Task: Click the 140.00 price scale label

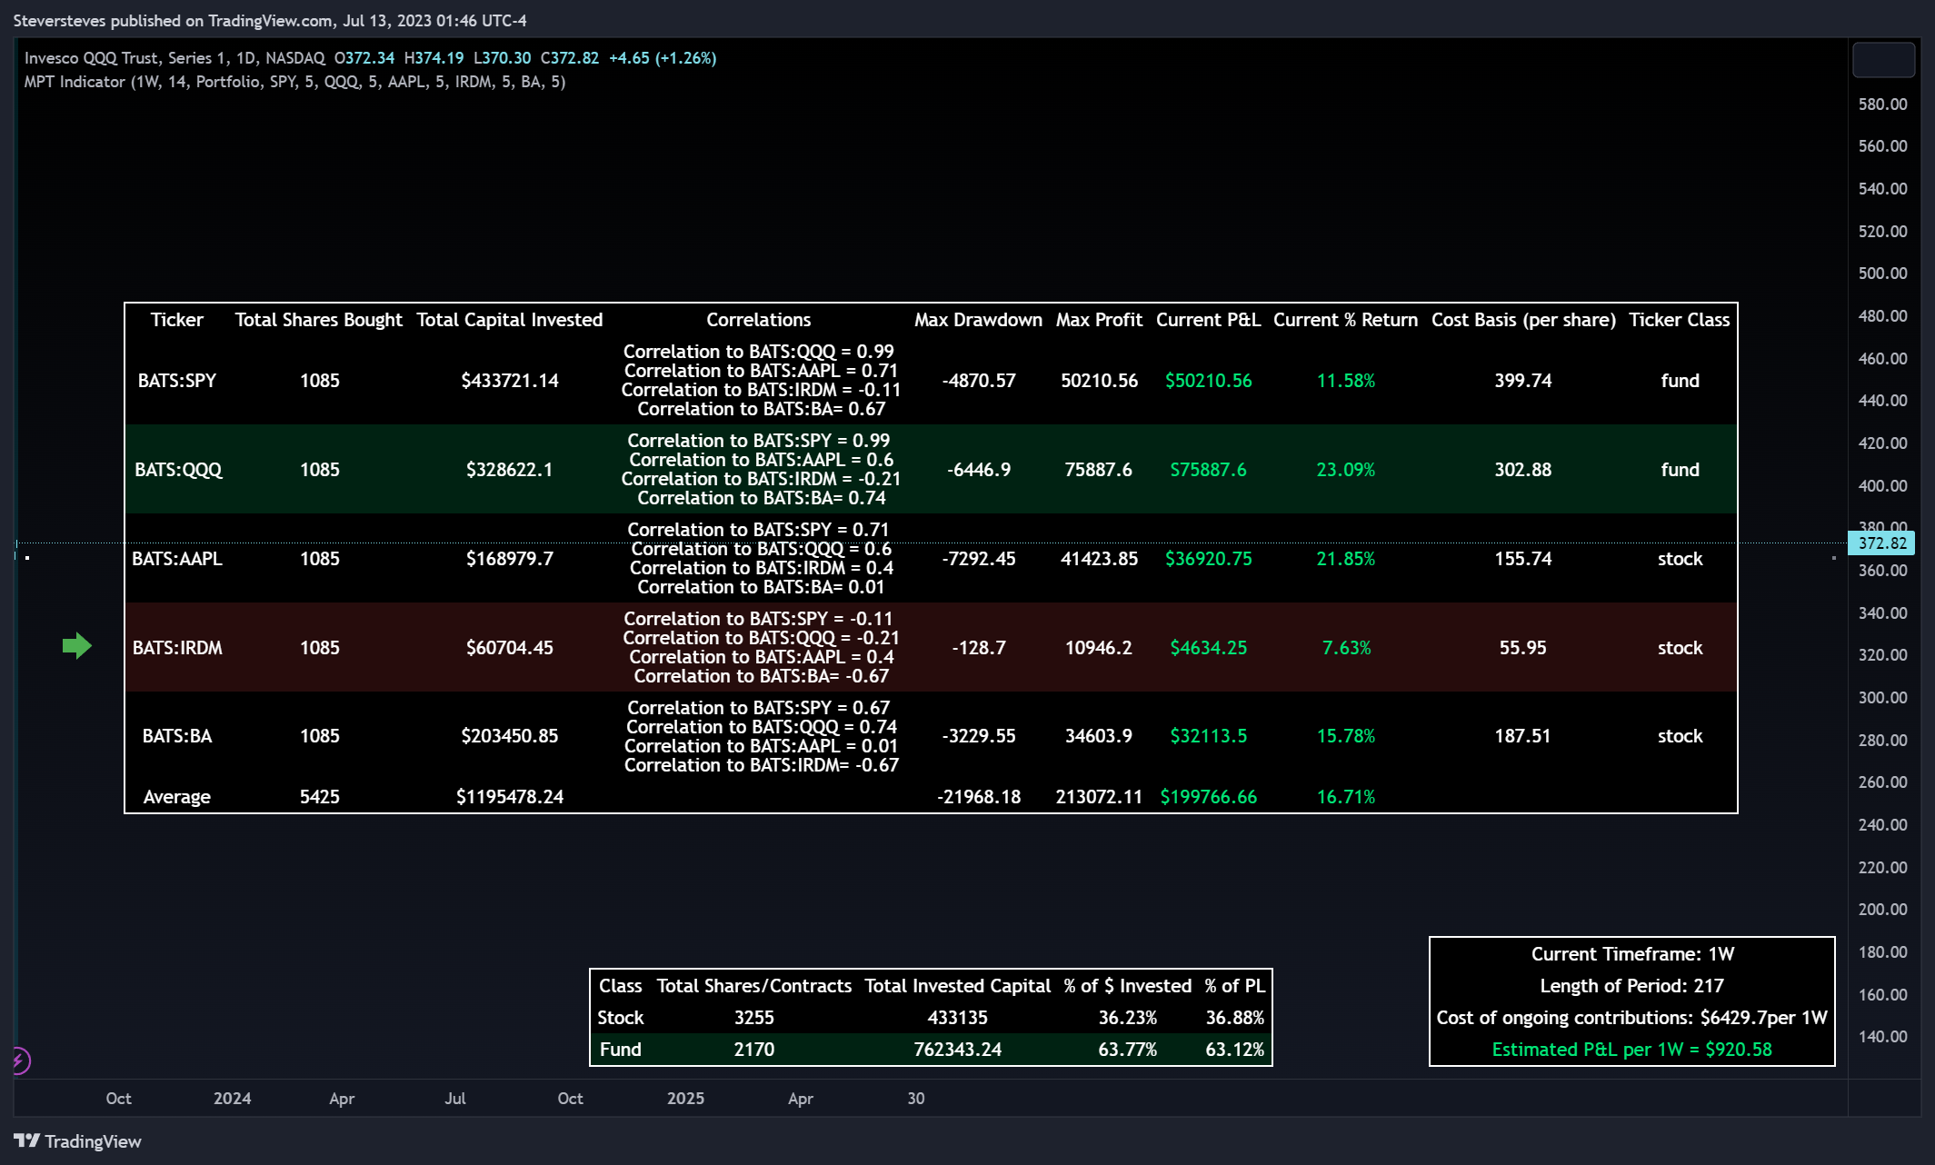Action: [x=1883, y=1037]
